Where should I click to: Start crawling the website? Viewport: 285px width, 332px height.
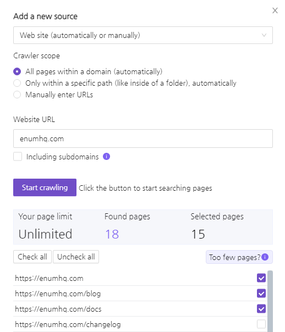(x=45, y=187)
